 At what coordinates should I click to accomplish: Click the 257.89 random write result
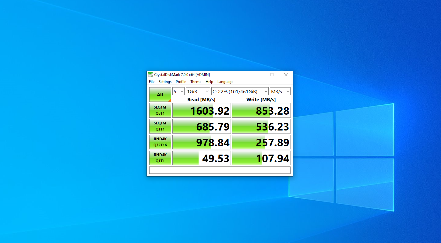[261, 142]
